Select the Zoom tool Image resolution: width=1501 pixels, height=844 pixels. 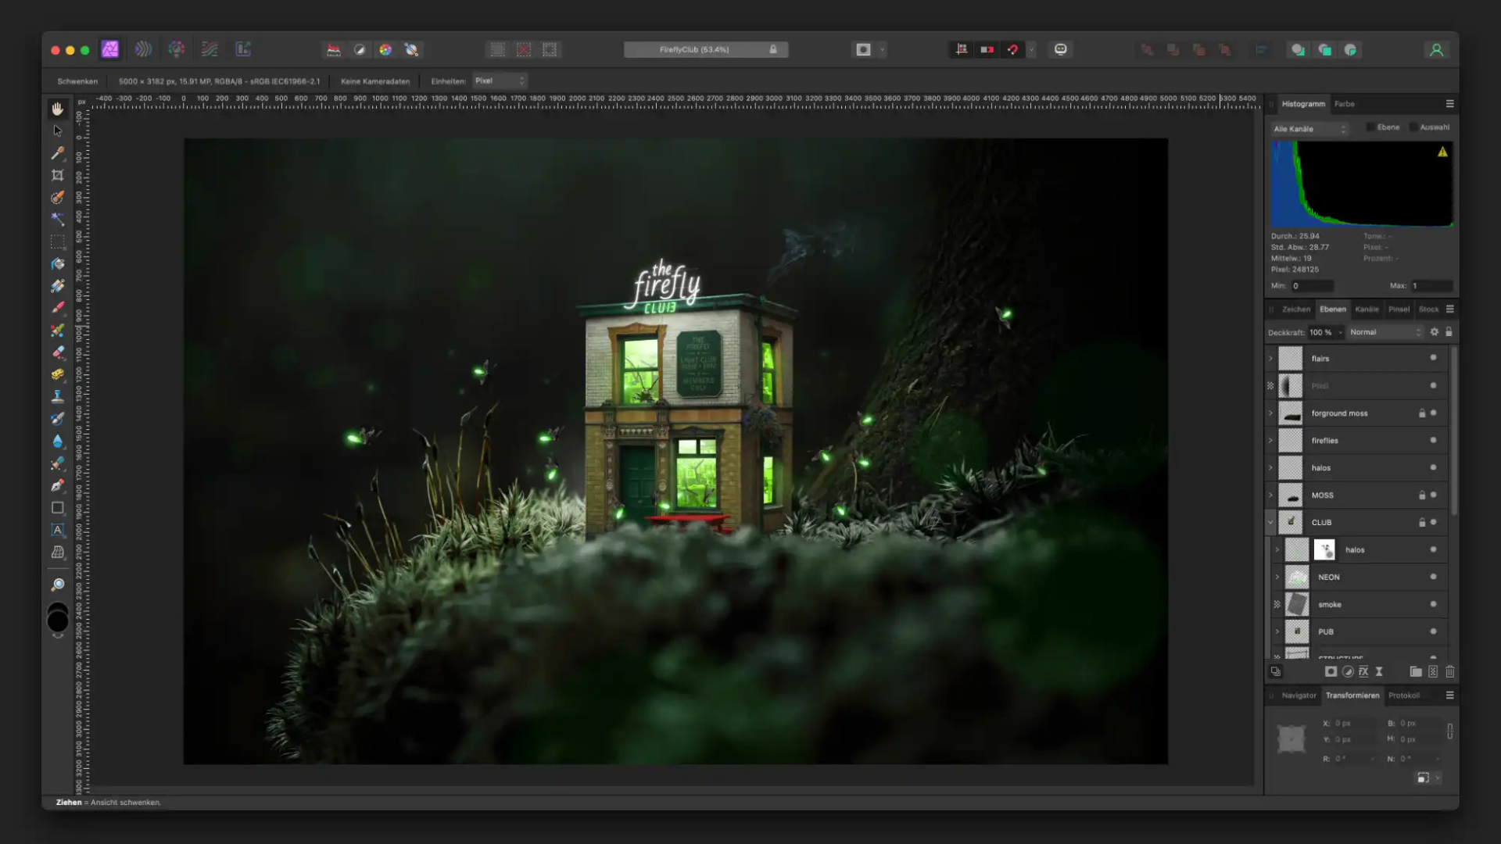58,585
